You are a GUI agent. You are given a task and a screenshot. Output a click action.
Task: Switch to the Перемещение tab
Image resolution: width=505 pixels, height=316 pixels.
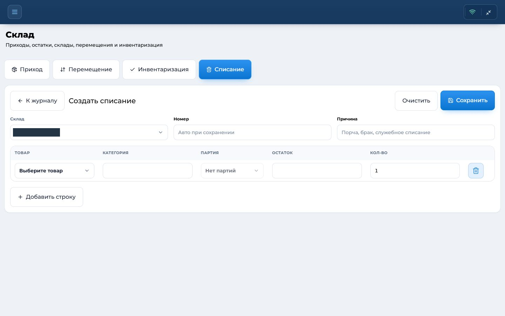[x=86, y=70]
